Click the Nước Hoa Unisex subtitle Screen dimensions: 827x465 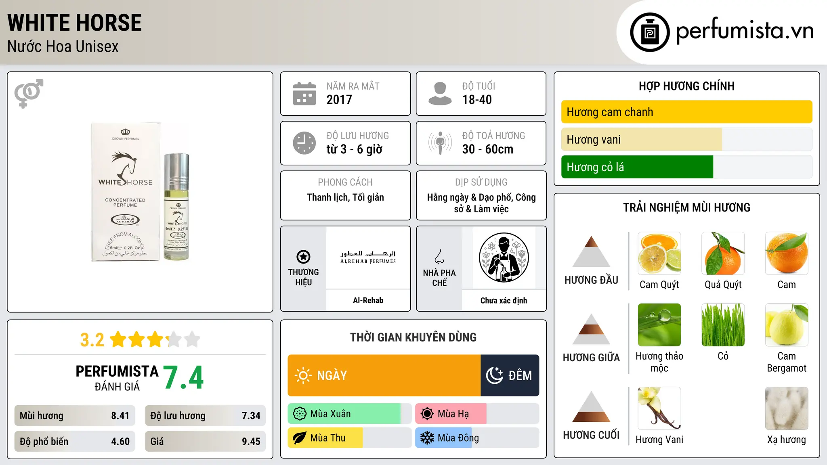pyautogui.click(x=63, y=46)
